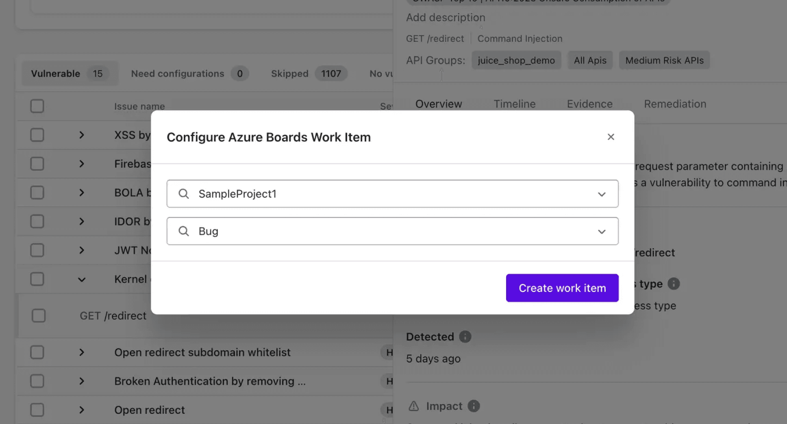Click the Command Injection label
Image resolution: width=787 pixels, height=424 pixels.
[x=520, y=39]
